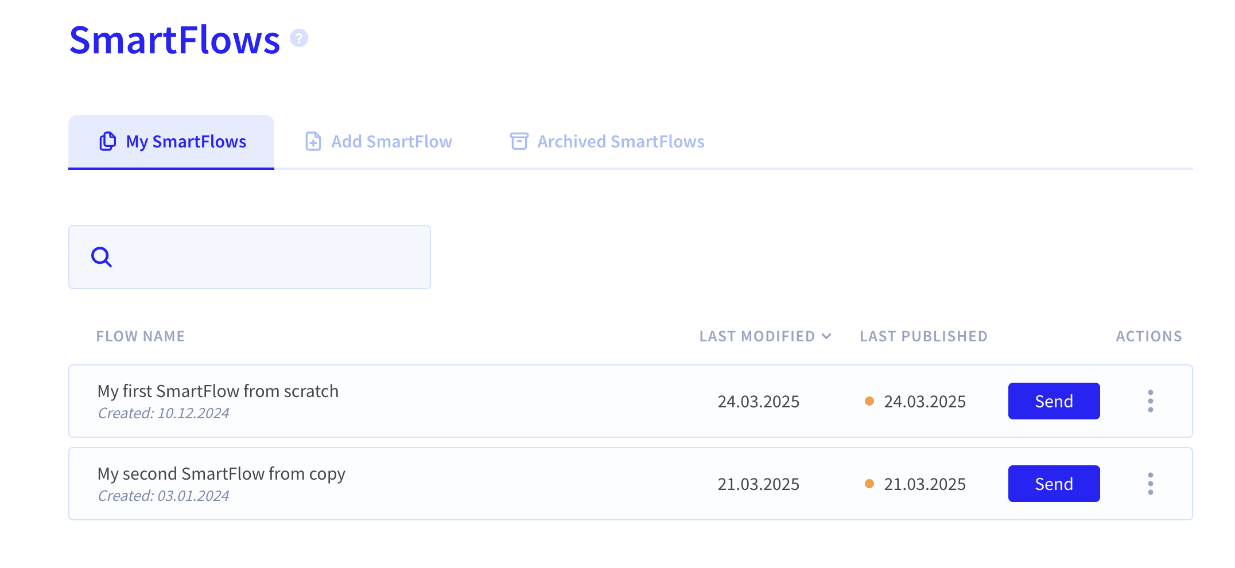1235x568 pixels.
Task: Click into the flow search field
Action: click(x=250, y=257)
